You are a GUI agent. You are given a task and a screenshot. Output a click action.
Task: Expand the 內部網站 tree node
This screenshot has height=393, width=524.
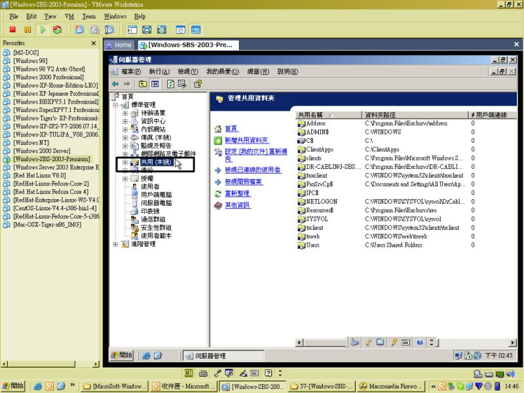(x=125, y=129)
